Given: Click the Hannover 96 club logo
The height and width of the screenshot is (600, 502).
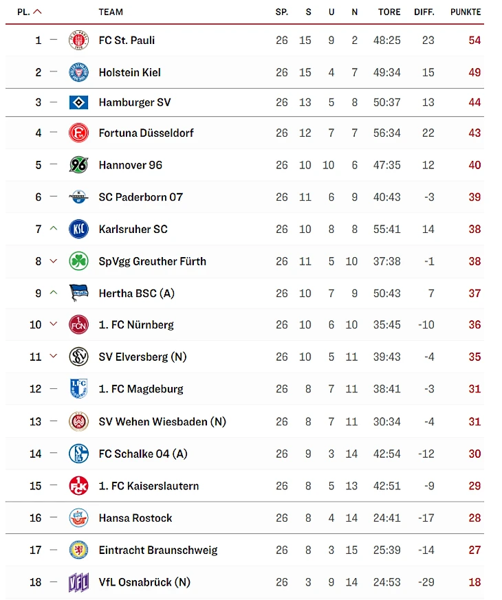Looking at the screenshot, I should coord(79,165).
